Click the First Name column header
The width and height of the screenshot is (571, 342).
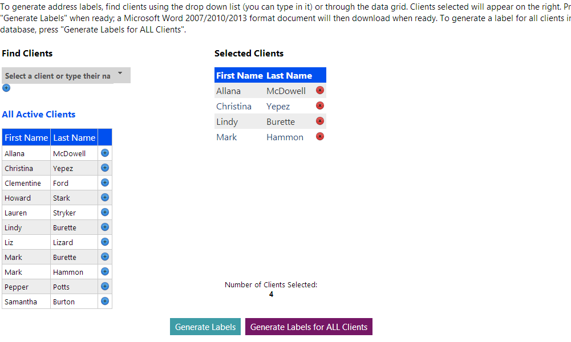click(26, 137)
